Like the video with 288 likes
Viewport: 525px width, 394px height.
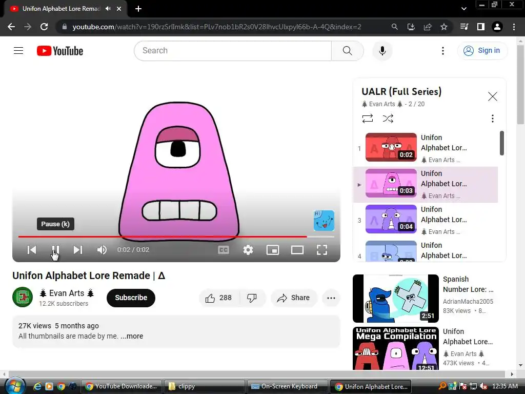point(219,298)
